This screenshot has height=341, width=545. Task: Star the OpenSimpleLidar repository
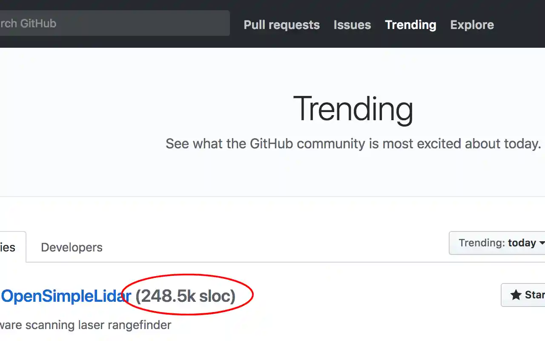pyautogui.click(x=524, y=295)
